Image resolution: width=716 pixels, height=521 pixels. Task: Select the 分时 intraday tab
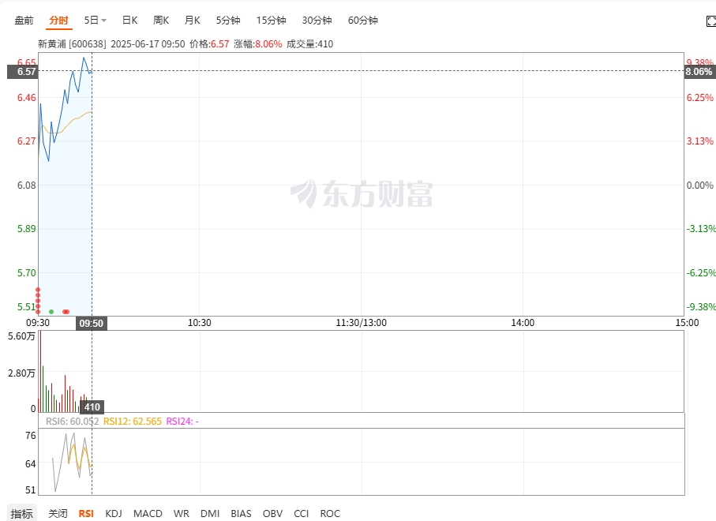[x=59, y=21]
